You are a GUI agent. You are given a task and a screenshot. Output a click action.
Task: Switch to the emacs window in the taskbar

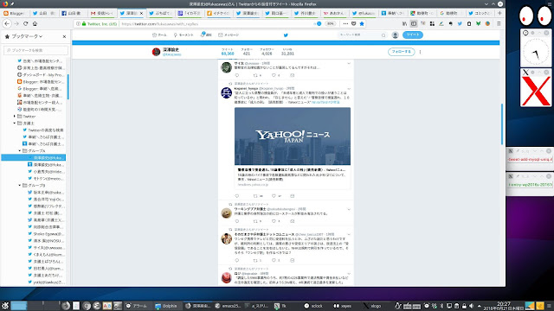click(228, 306)
